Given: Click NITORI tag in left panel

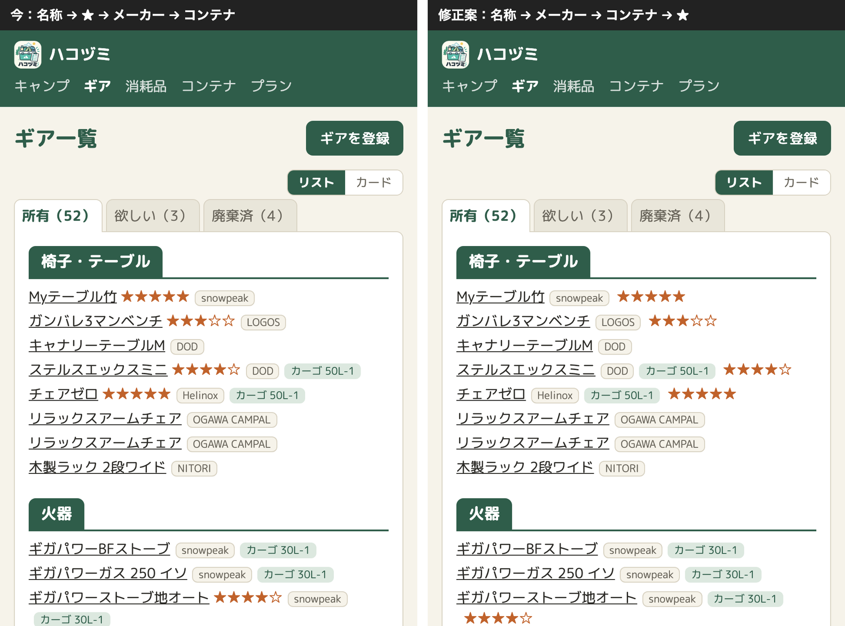Looking at the screenshot, I should pos(194,469).
